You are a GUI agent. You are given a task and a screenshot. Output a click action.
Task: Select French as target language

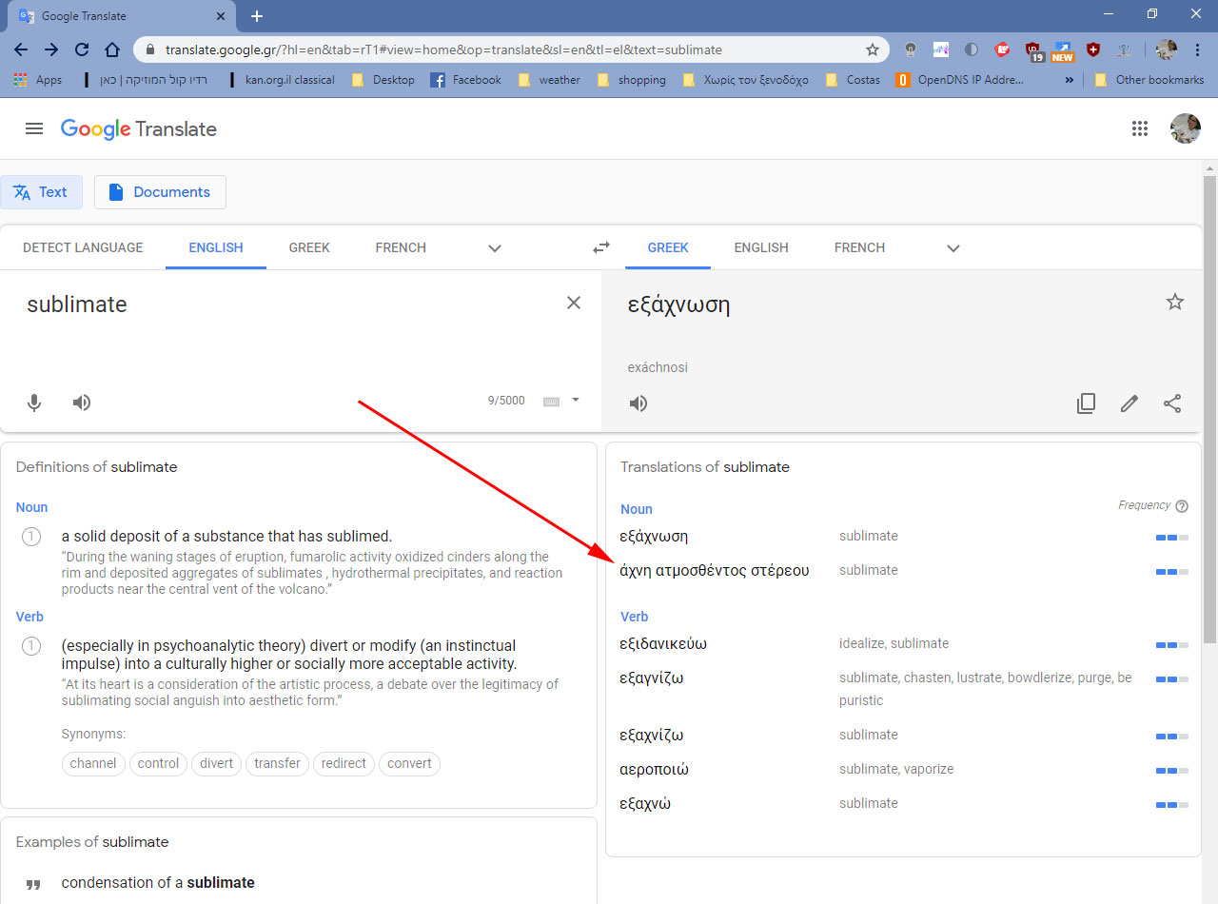[859, 247]
